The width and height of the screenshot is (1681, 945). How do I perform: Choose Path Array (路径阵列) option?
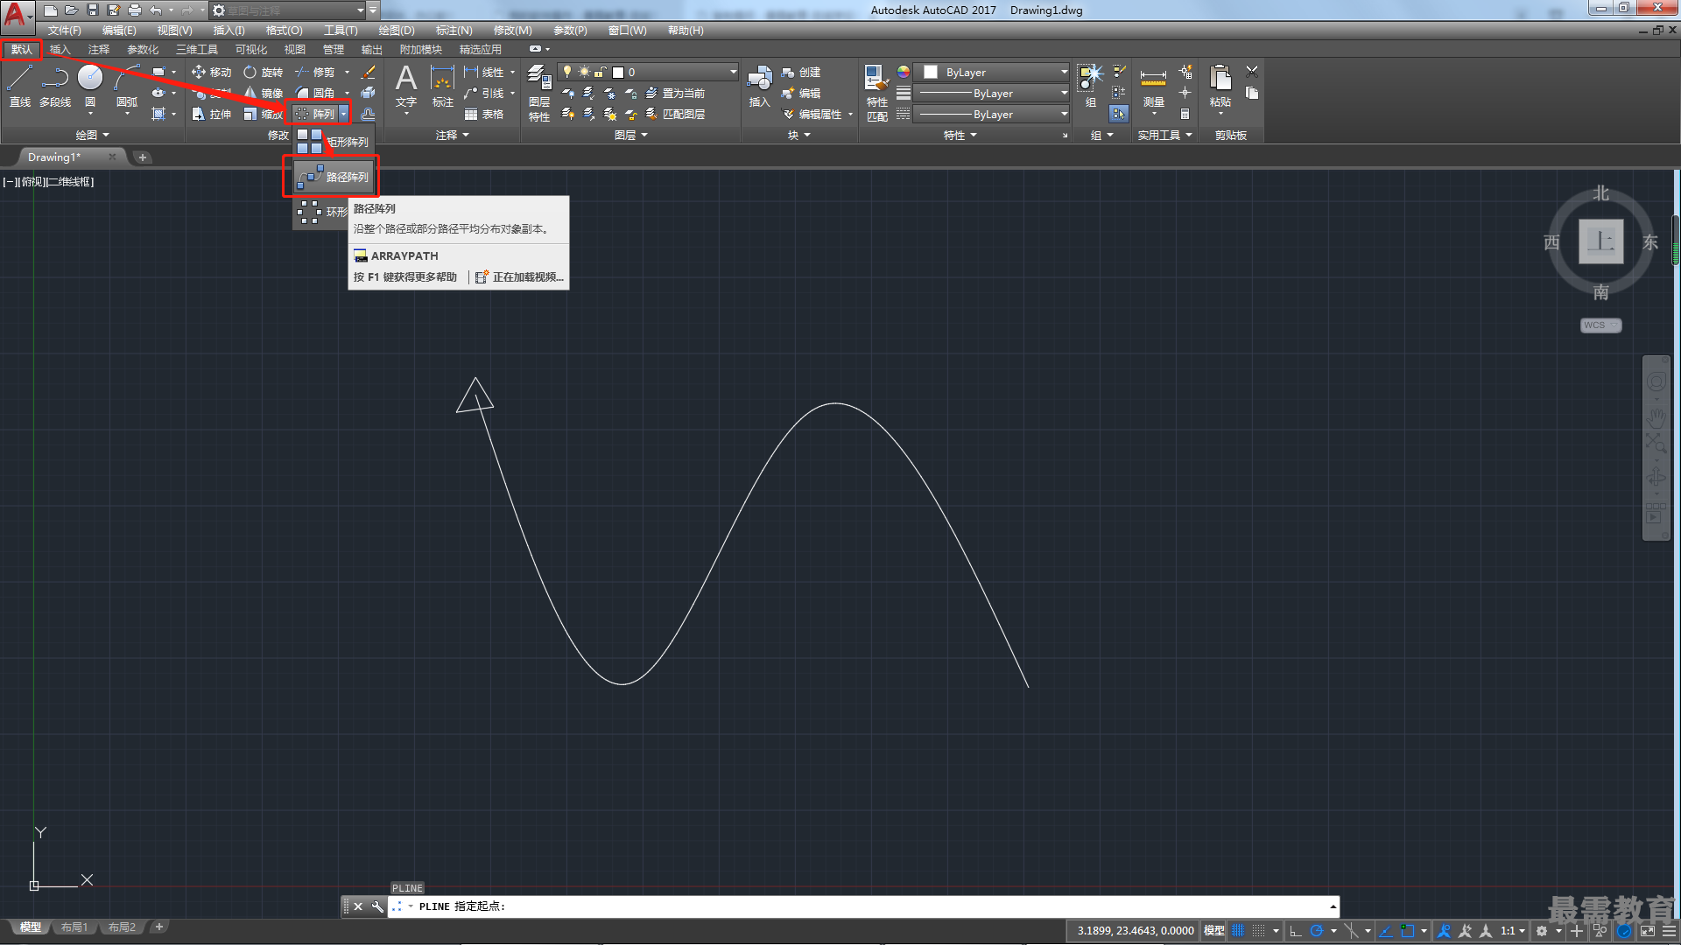332,177
